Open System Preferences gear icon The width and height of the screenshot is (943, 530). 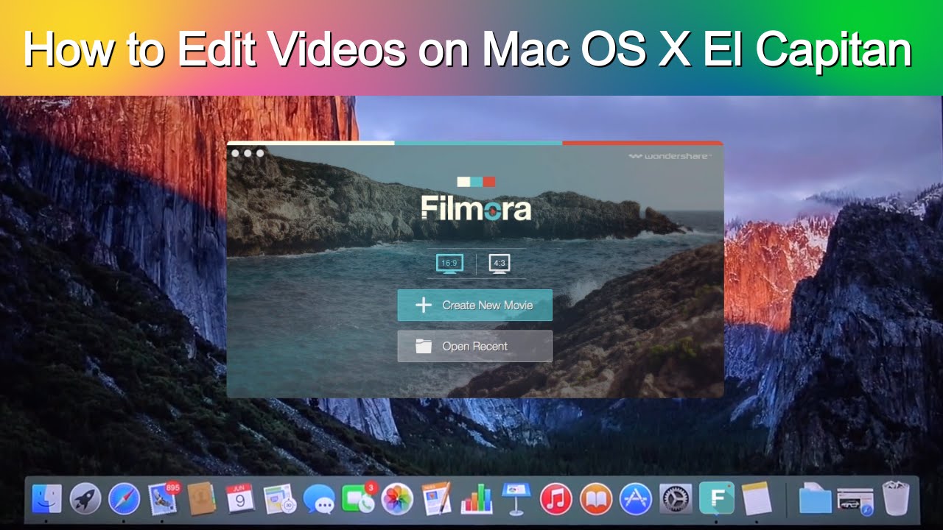pos(675,500)
